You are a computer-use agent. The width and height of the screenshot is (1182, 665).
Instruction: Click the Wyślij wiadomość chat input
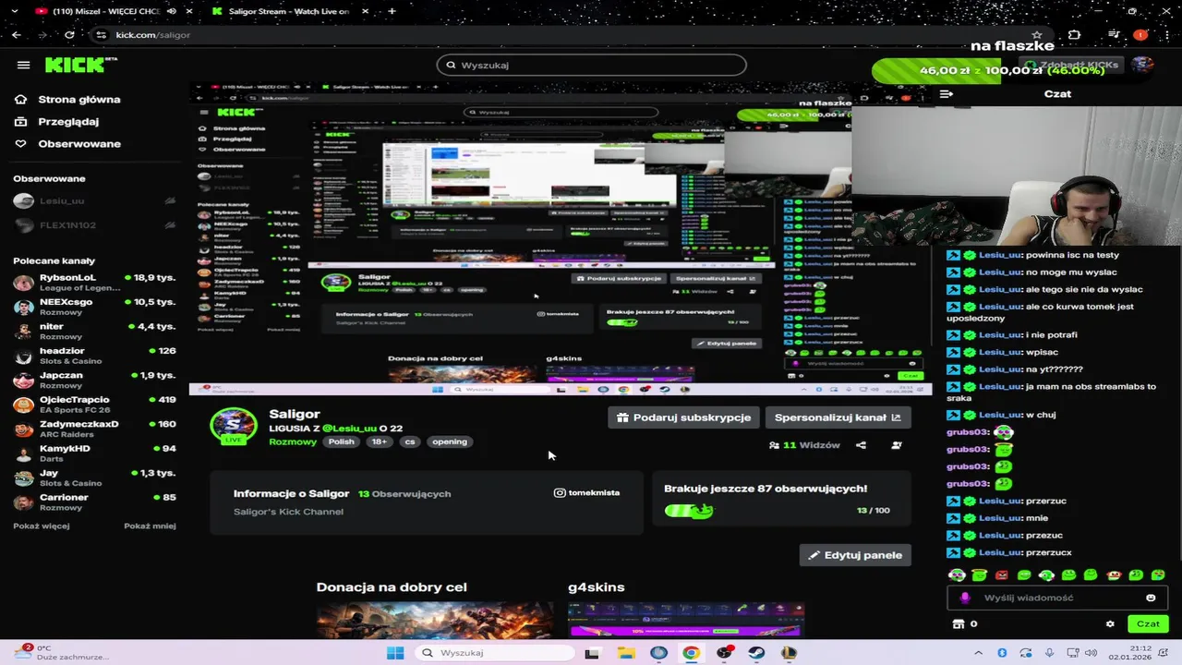(1055, 598)
